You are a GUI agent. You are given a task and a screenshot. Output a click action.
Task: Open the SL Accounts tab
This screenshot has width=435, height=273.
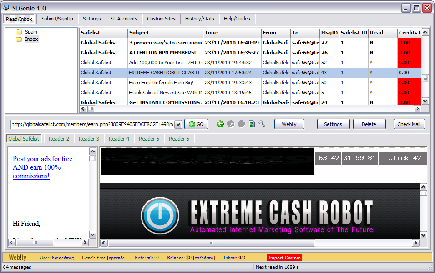point(124,19)
